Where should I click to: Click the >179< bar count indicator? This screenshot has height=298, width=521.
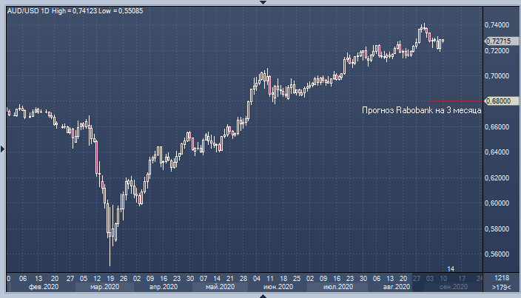coord(502,287)
